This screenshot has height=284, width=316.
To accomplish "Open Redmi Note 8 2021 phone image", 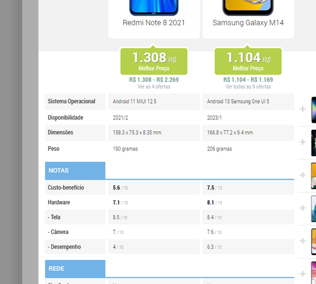I will [x=154, y=8].
